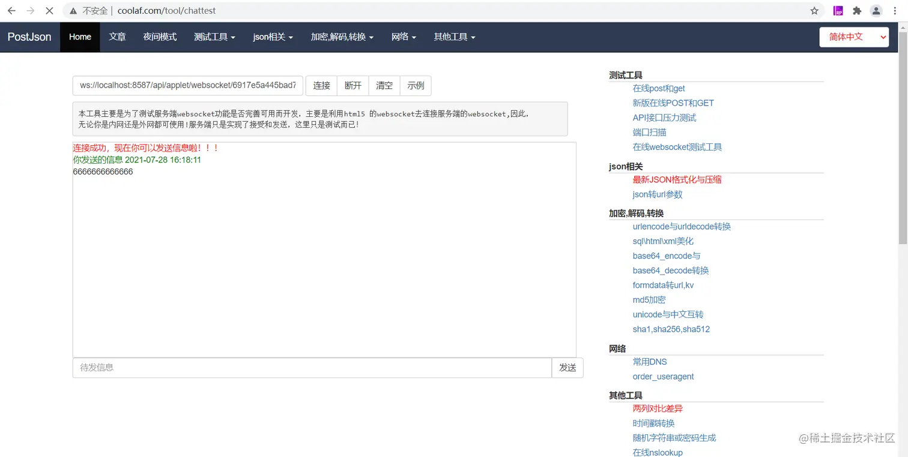Open 最新JSON格式化与压缩 link
The width and height of the screenshot is (908, 457).
[677, 180]
